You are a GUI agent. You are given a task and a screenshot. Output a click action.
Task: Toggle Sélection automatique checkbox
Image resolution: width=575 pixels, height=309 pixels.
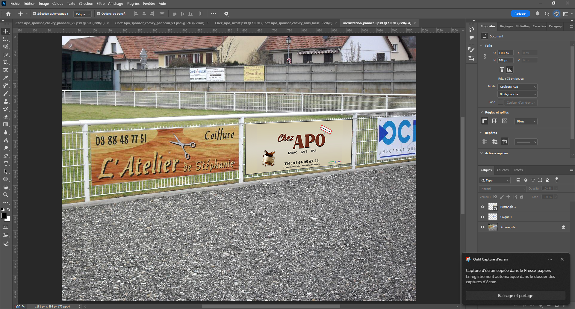click(x=34, y=13)
